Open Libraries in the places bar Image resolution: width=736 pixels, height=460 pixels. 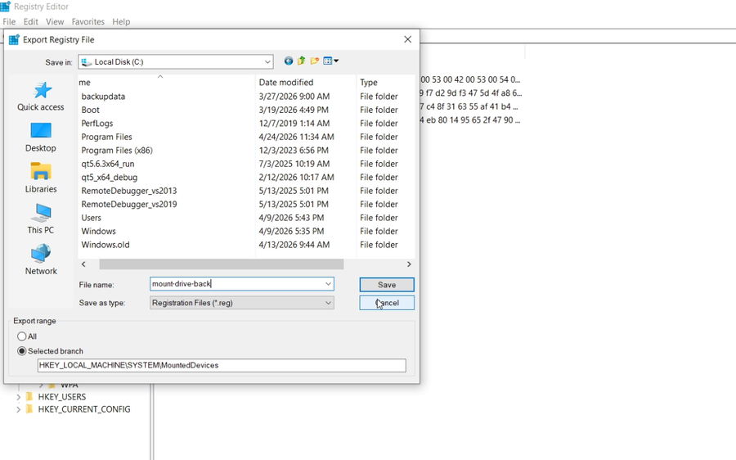click(x=41, y=178)
